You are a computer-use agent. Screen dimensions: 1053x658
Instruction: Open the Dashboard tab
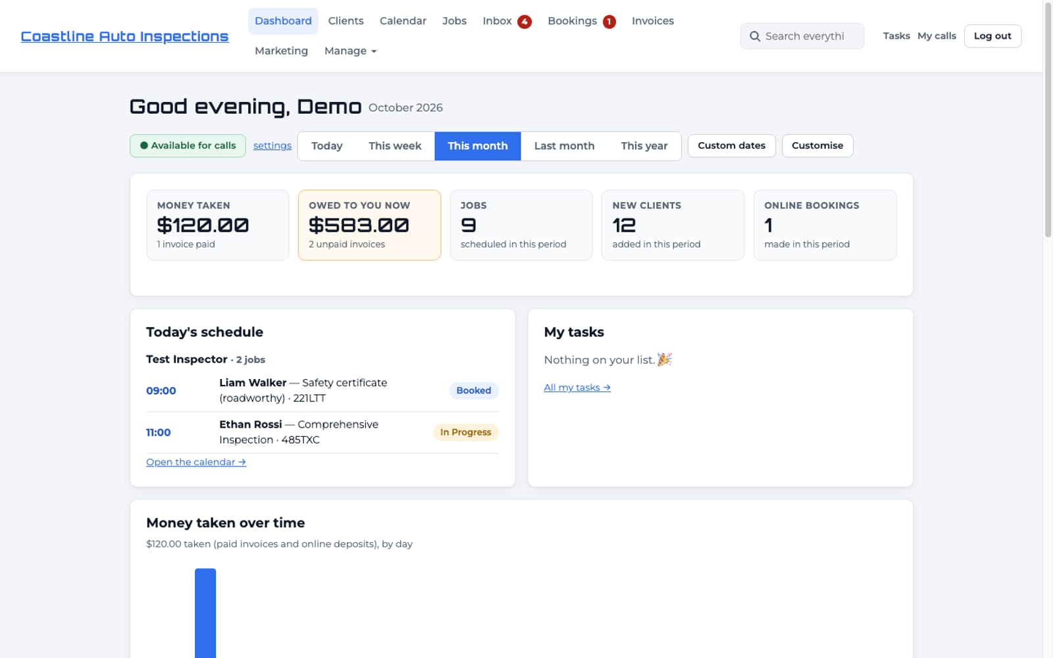pos(283,21)
